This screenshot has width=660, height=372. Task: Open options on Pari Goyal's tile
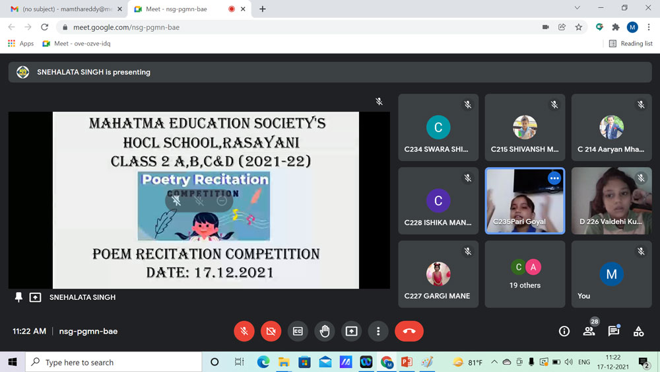tap(554, 178)
